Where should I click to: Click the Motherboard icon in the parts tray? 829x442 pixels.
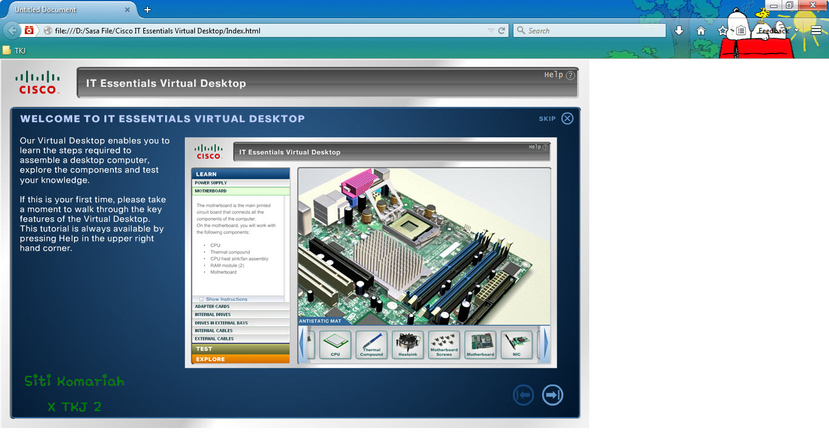(x=480, y=344)
